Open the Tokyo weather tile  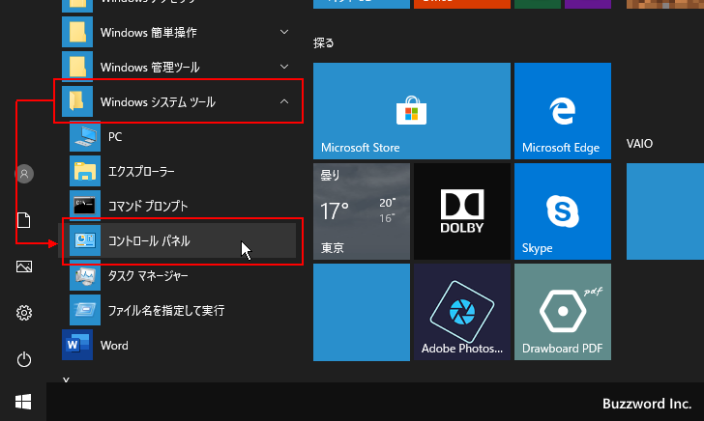coord(362,211)
